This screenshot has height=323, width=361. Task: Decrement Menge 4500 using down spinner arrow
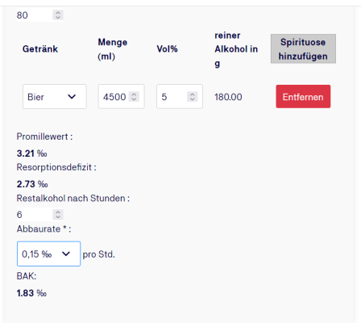(134, 99)
